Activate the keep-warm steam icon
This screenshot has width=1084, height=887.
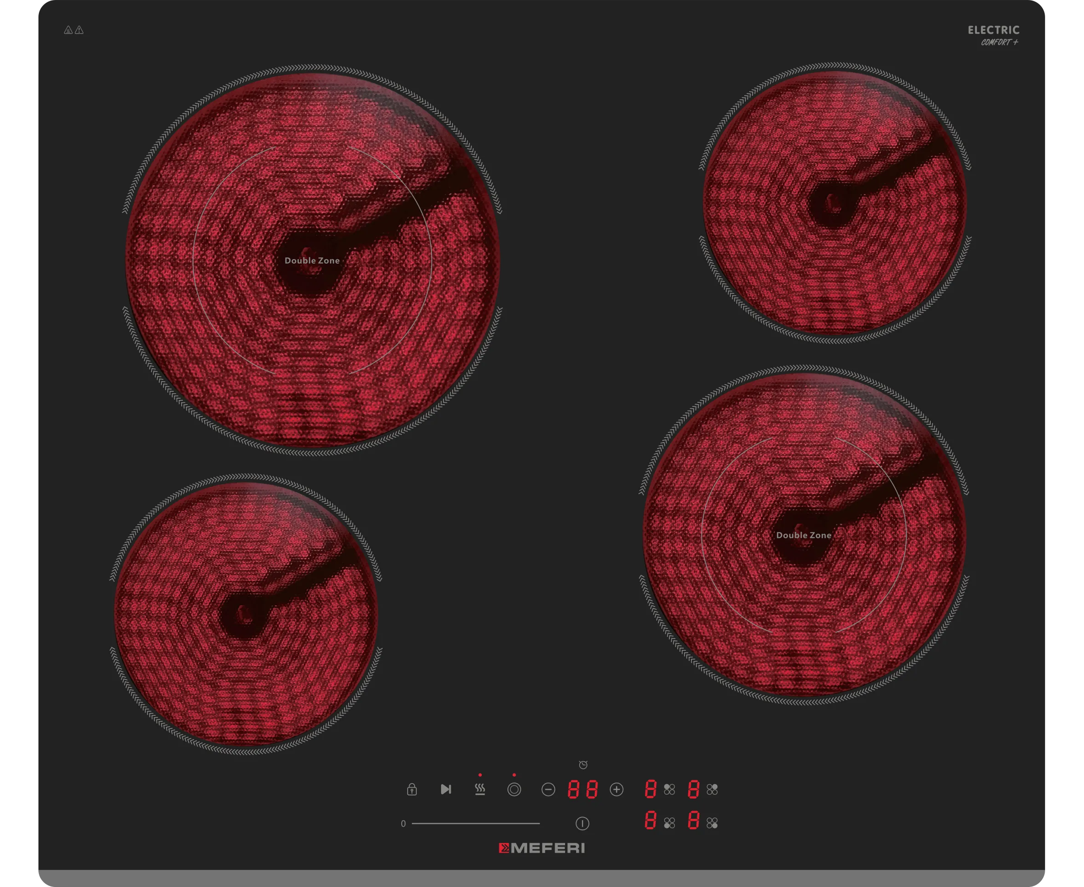[480, 790]
